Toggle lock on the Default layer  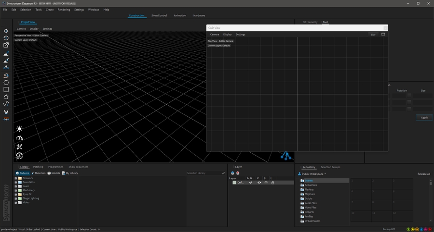click(272, 183)
